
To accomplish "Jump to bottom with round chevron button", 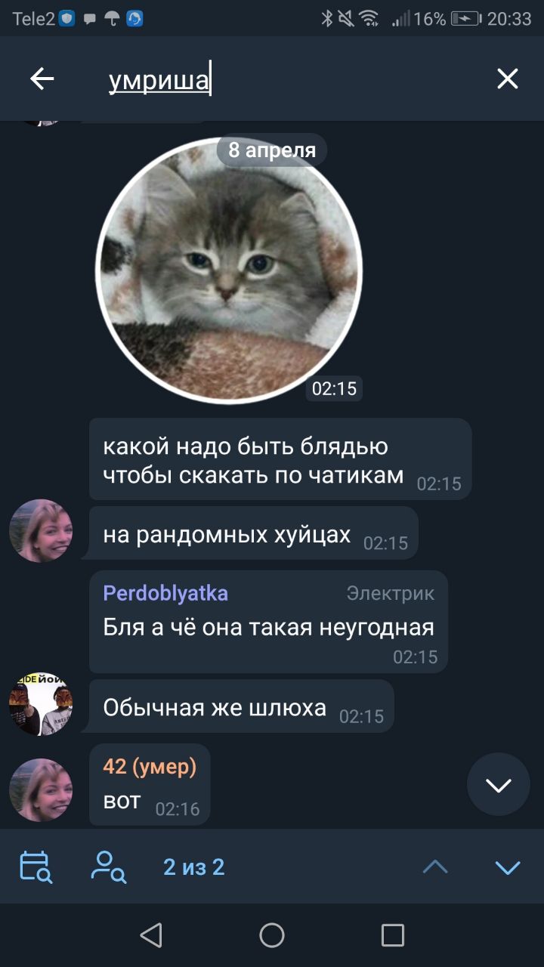I will pyautogui.click(x=499, y=784).
